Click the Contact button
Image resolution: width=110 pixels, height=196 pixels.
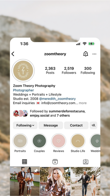76,125
